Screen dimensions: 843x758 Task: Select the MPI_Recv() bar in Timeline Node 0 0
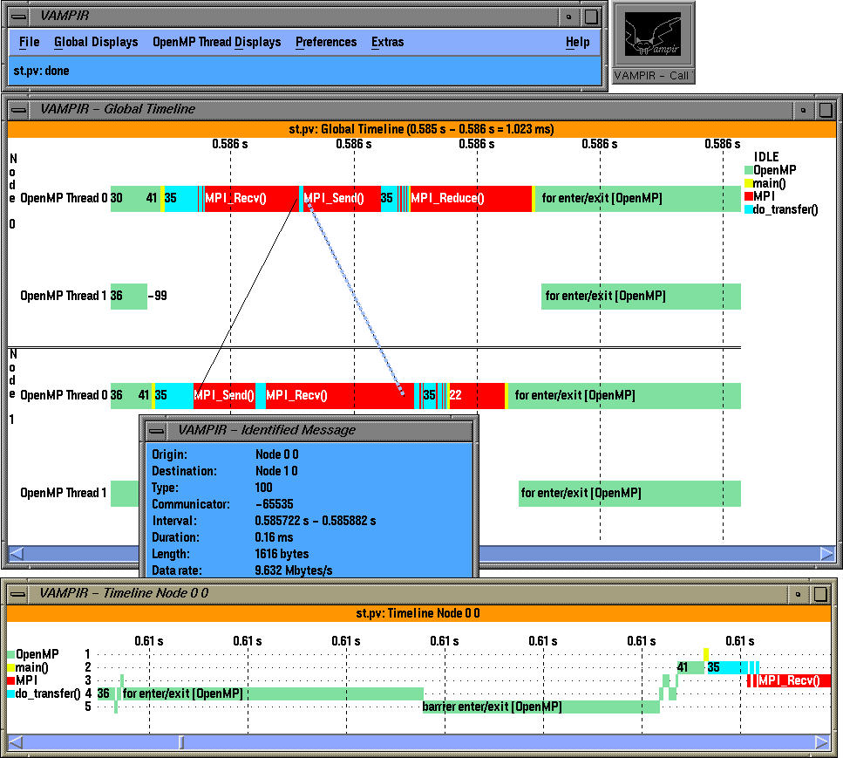tap(793, 680)
